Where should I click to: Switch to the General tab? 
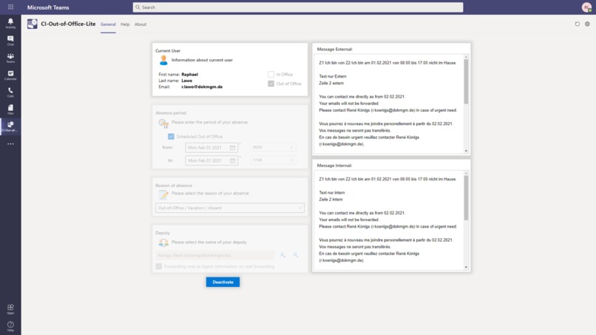108,24
